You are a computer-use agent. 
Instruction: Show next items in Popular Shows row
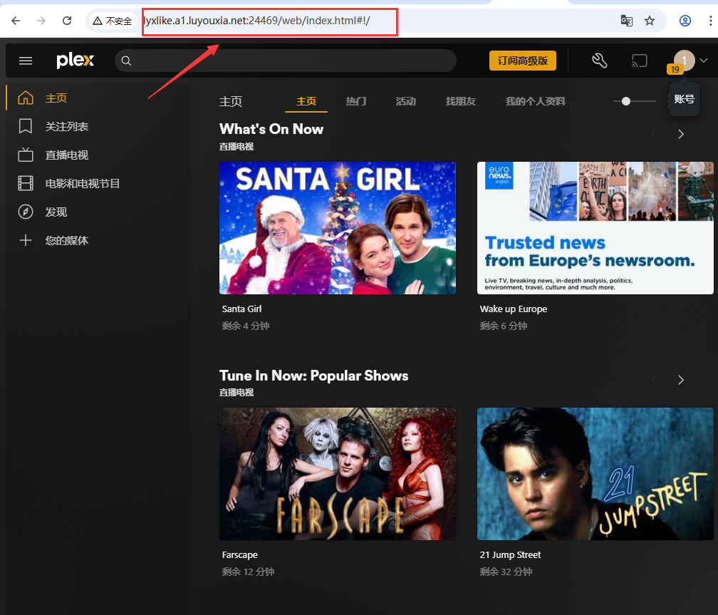click(x=681, y=380)
